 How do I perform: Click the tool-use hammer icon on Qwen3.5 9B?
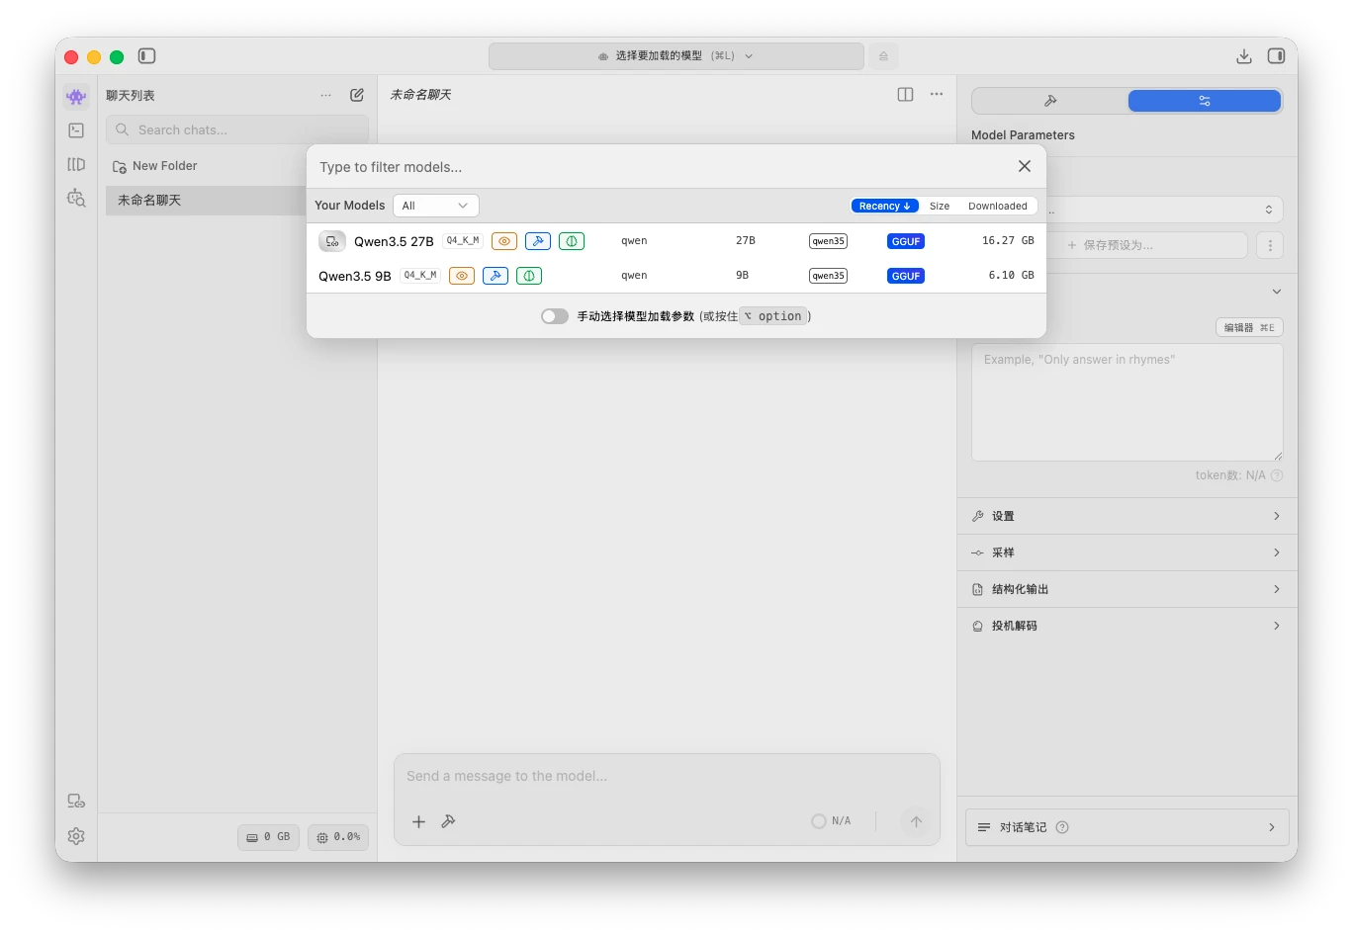[x=495, y=276]
